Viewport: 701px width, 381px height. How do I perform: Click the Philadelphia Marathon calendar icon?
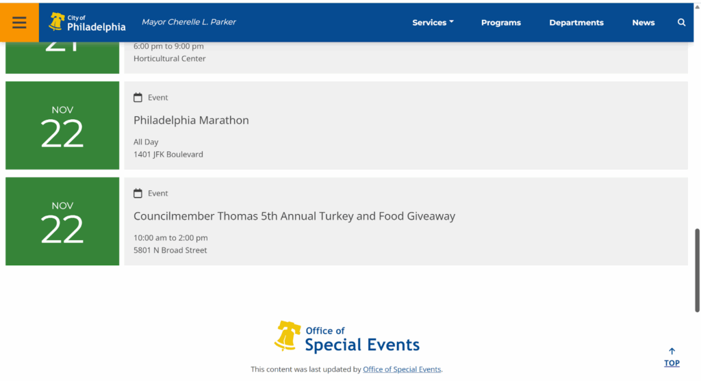click(138, 98)
